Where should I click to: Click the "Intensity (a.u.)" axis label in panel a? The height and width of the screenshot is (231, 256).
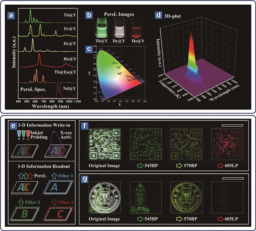pos(14,52)
